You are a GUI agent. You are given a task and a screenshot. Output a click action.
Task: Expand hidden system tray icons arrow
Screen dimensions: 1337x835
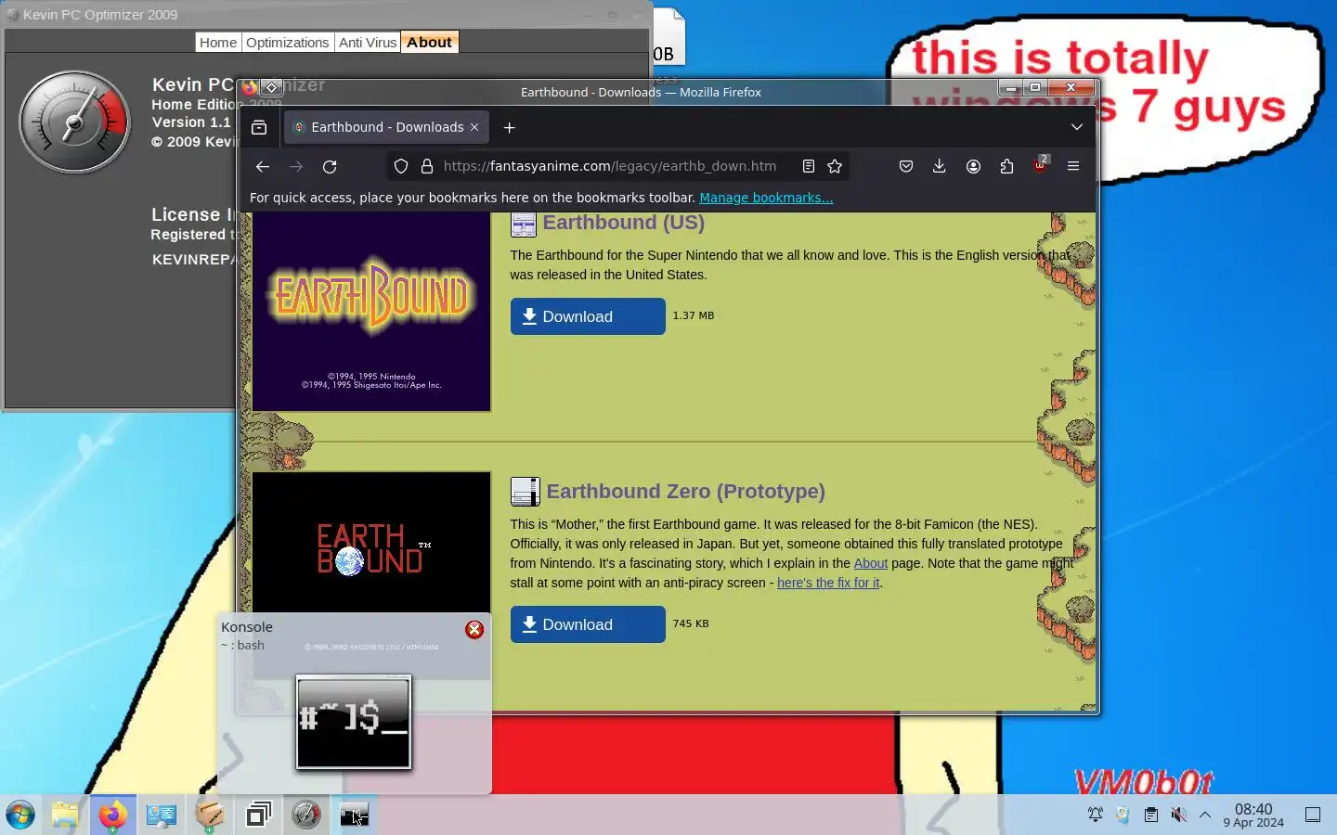[x=1205, y=816]
